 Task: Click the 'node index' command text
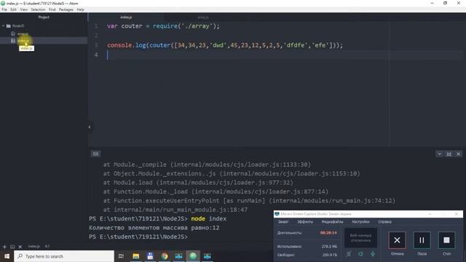(x=209, y=218)
